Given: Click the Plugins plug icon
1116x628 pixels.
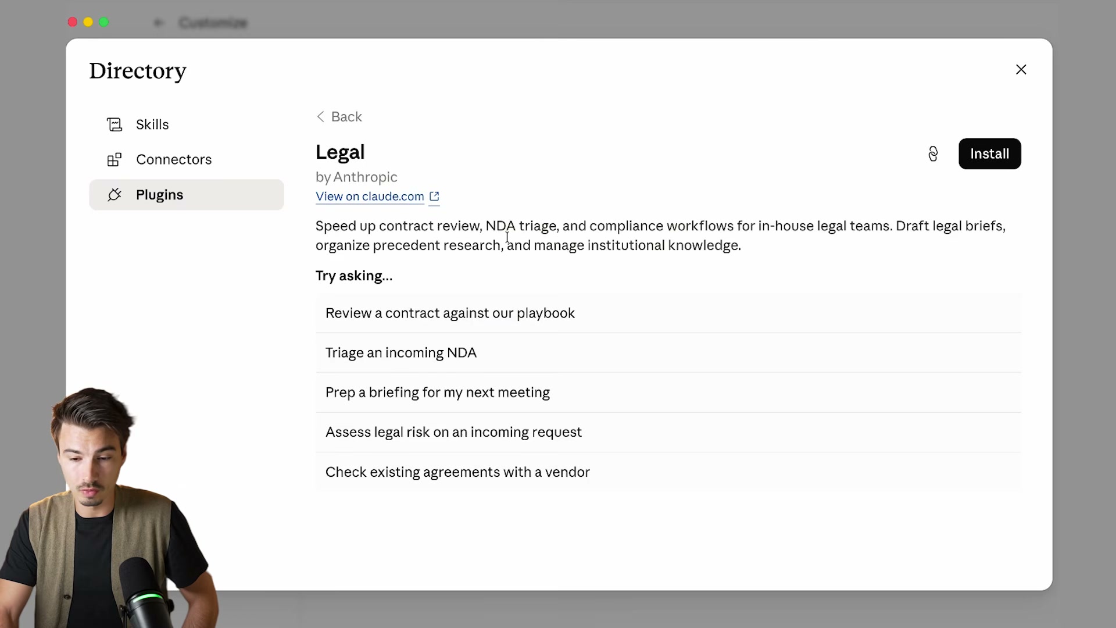Looking at the screenshot, I should [x=115, y=195].
